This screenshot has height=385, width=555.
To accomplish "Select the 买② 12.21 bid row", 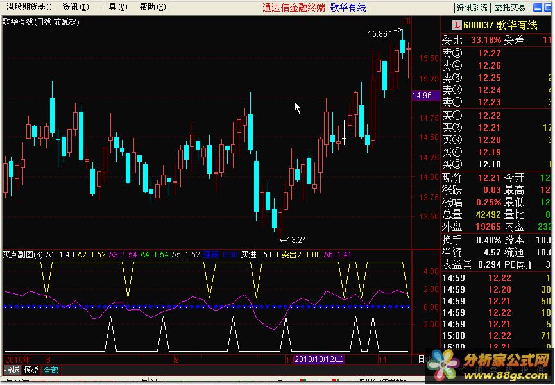I will 497,128.
